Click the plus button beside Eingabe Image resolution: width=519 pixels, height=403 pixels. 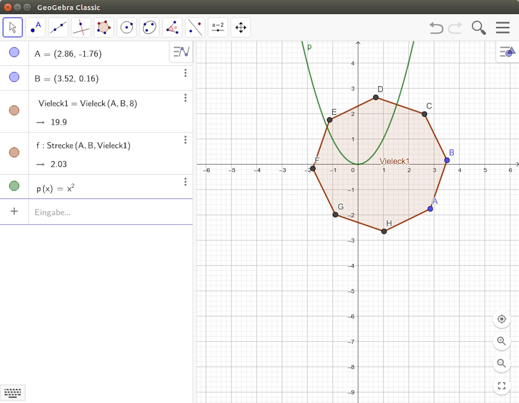point(14,211)
